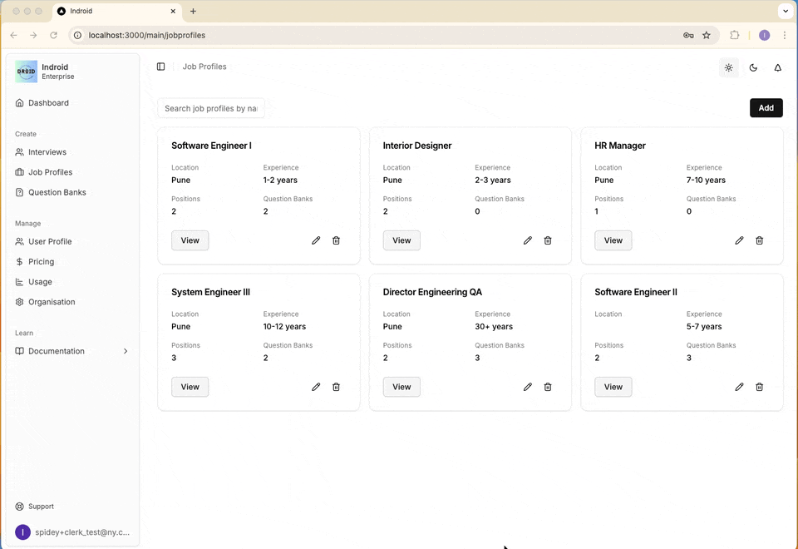798x549 pixels.
Task: Switch to dark theme moon icon
Action: coord(753,67)
